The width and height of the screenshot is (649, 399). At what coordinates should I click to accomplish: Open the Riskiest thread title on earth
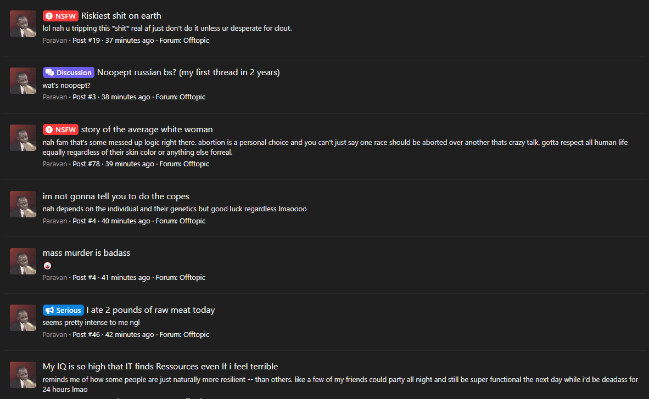click(x=121, y=16)
